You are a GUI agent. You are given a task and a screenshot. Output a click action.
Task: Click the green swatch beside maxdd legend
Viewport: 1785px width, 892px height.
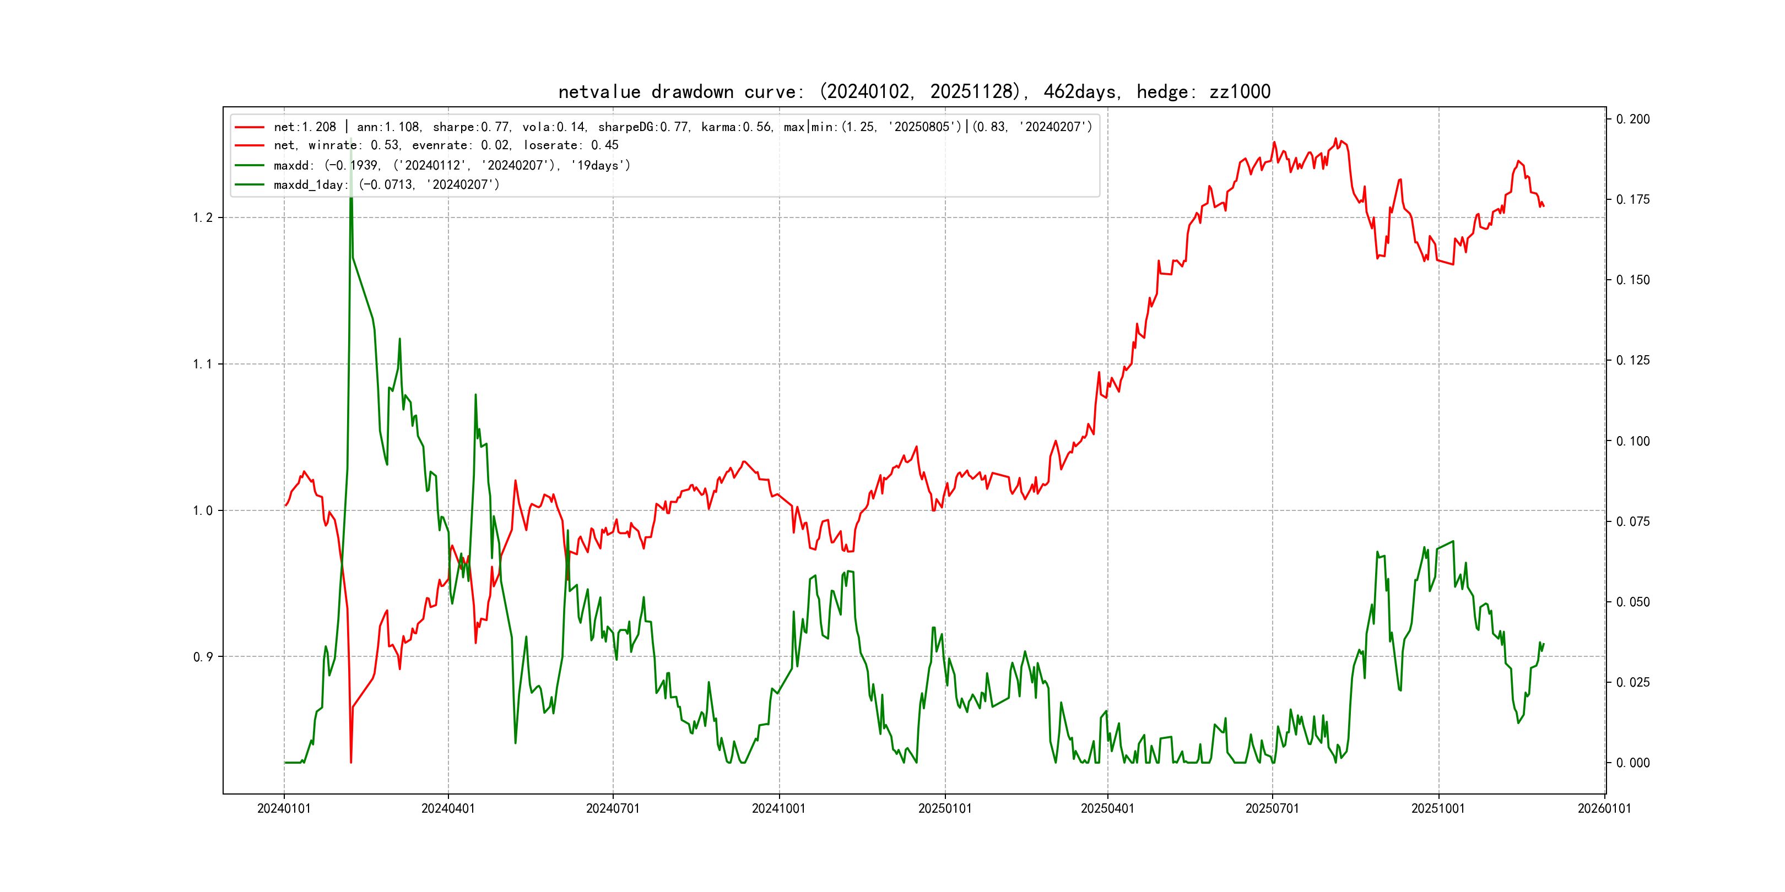pos(250,166)
